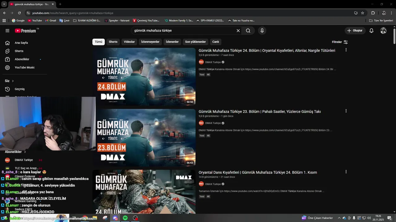Open the Apps grid in the bookmarks bar
Image resolution: width=396 pixels, height=222 pixels.
4,20
